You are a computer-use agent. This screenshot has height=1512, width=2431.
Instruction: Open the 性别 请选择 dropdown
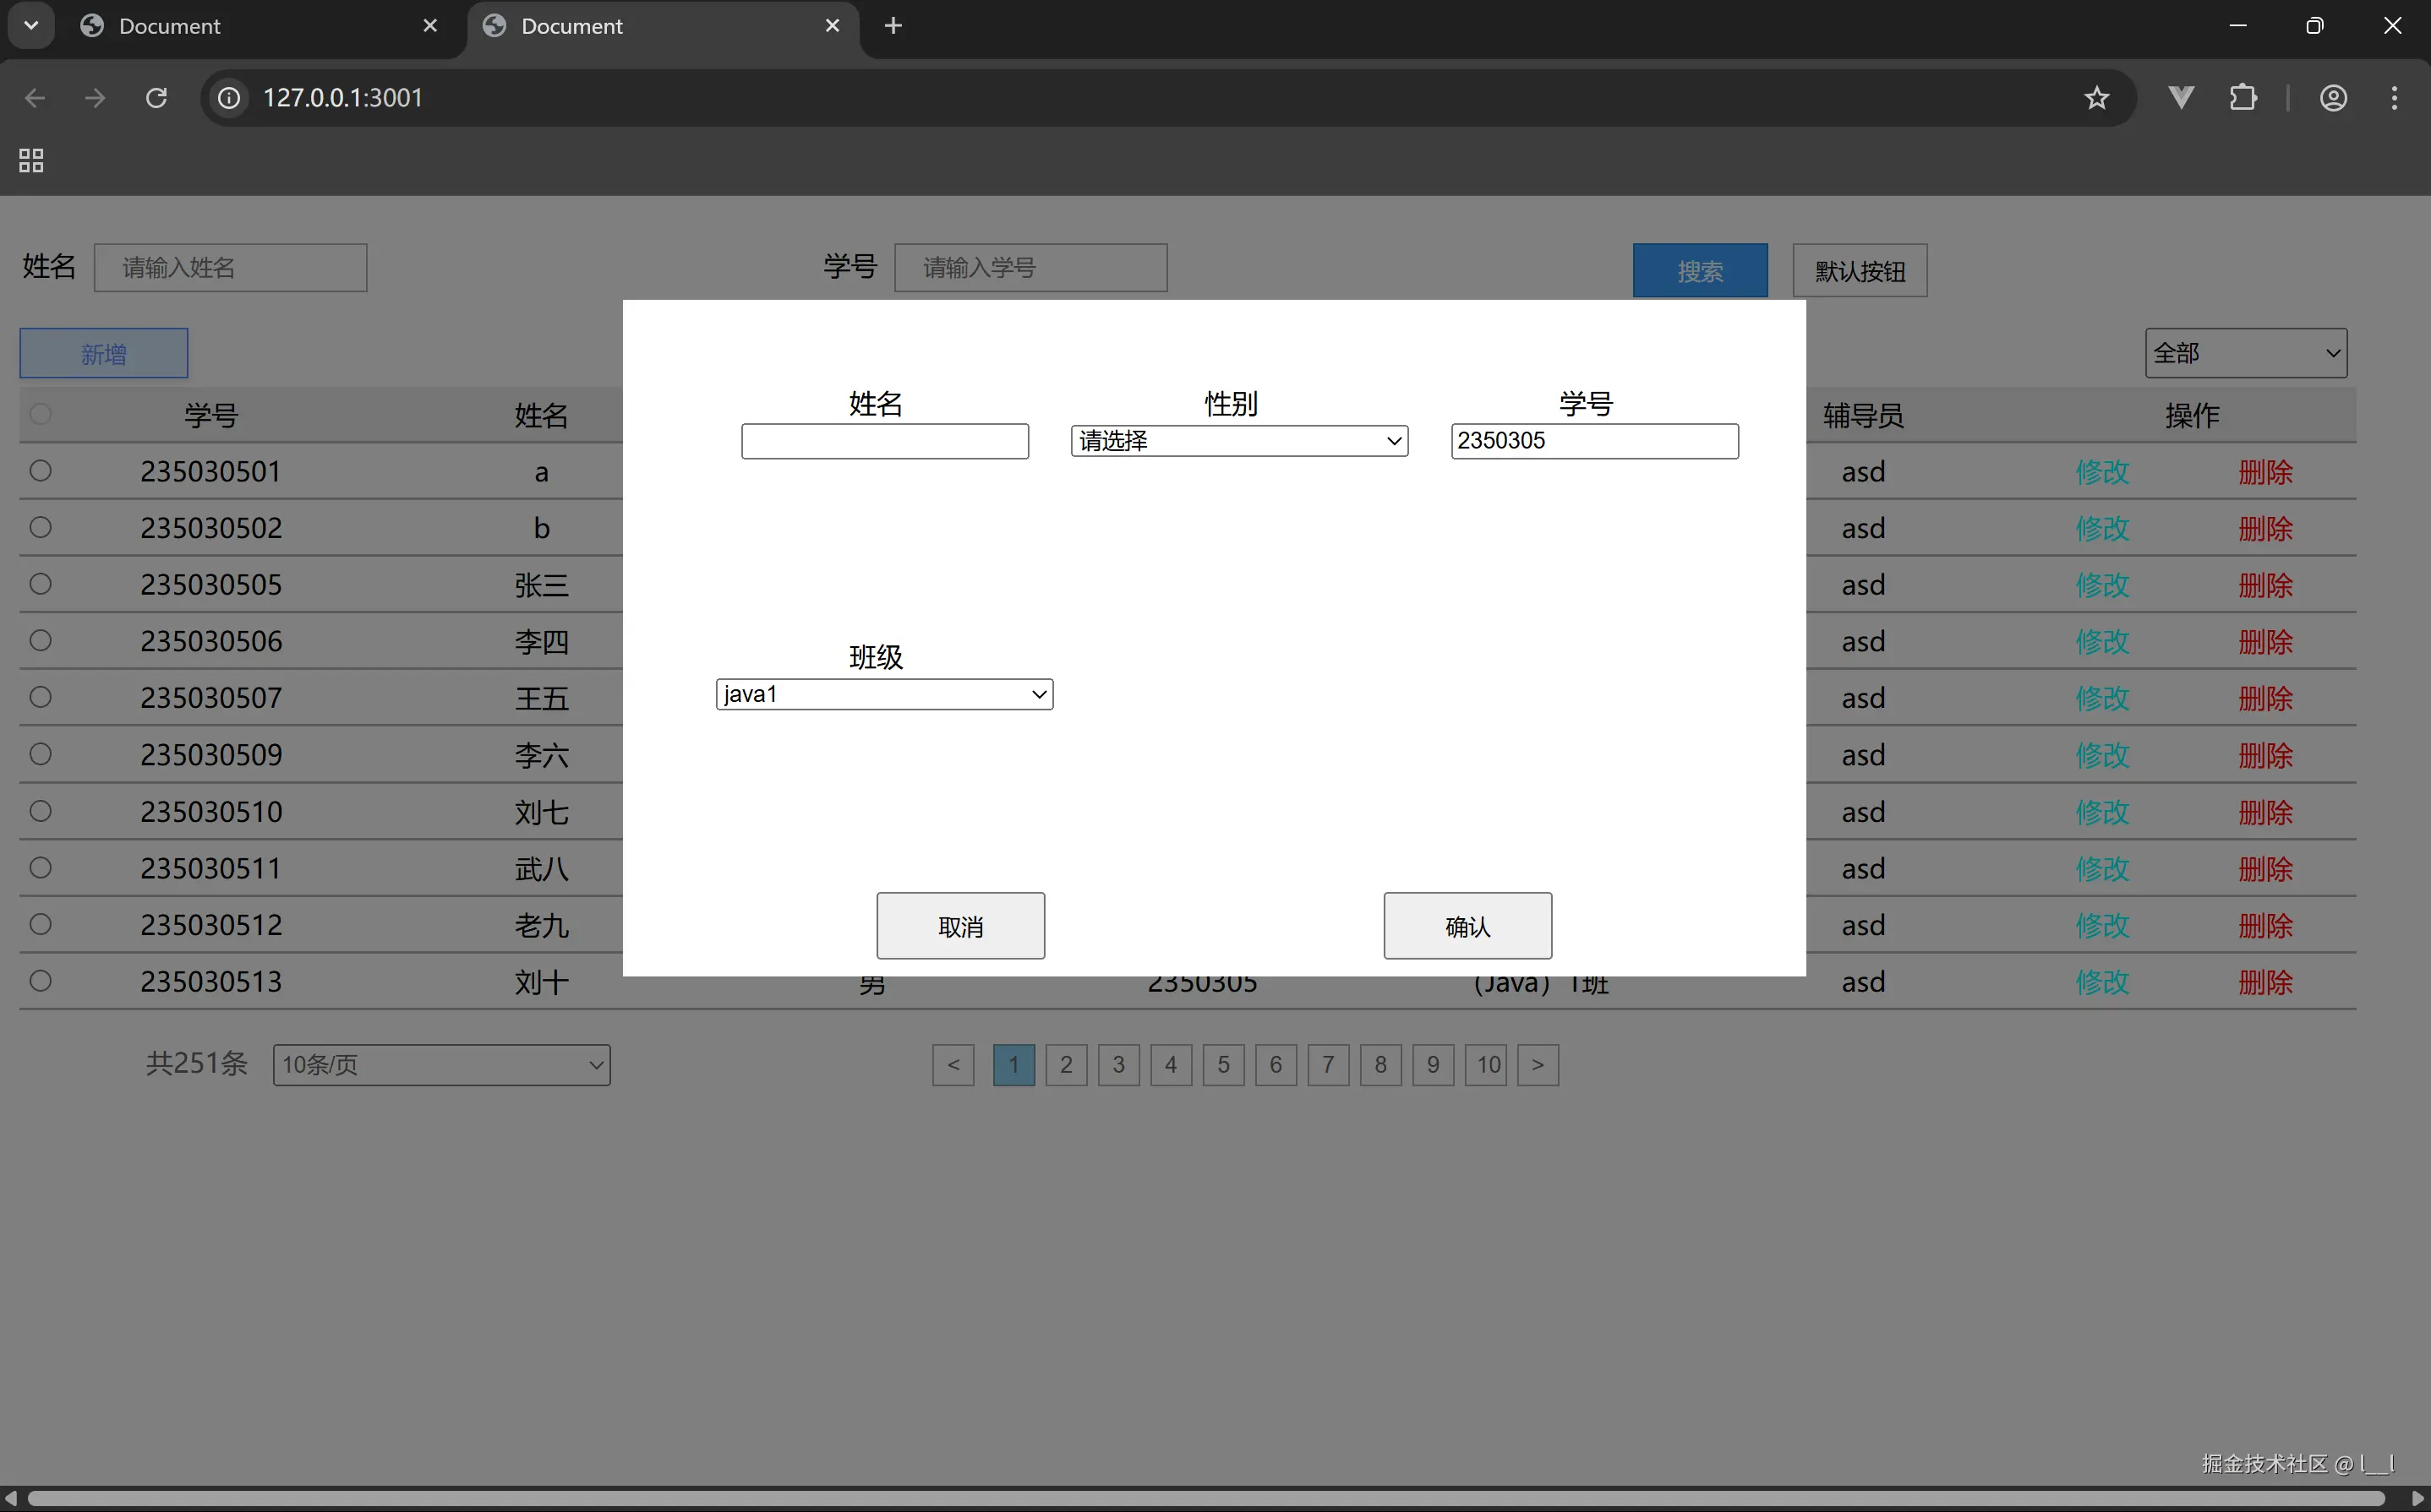coord(1239,440)
